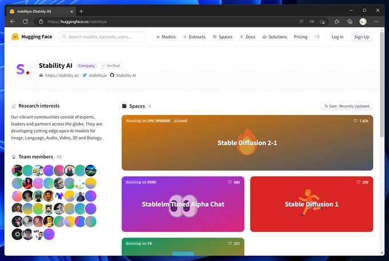
Task: Click the read aloud icon in address bar
Action: [x=301, y=22]
